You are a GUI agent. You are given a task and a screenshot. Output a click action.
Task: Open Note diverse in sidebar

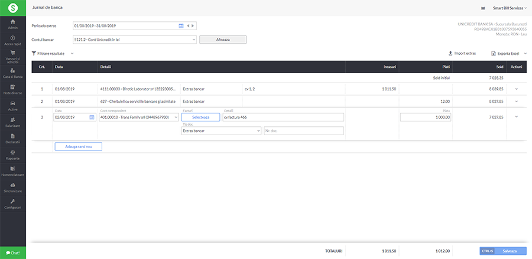coord(13,90)
